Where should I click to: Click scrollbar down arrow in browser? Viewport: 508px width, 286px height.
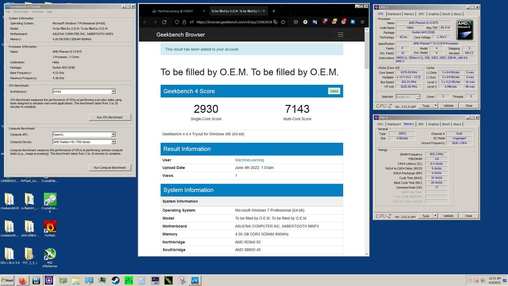pos(366,254)
